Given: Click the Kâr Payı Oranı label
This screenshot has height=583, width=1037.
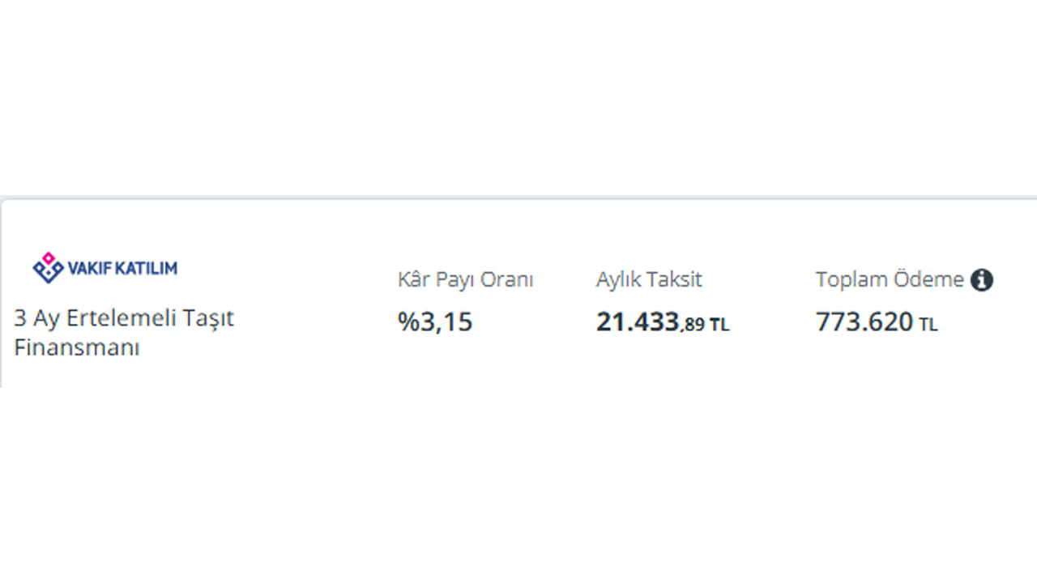Looking at the screenshot, I should tap(465, 280).
